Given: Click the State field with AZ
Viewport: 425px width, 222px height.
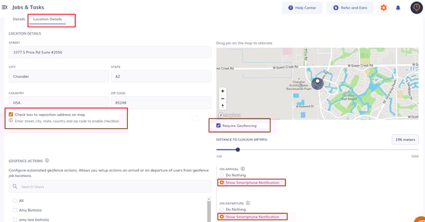Looking at the screenshot, I should click(161, 76).
